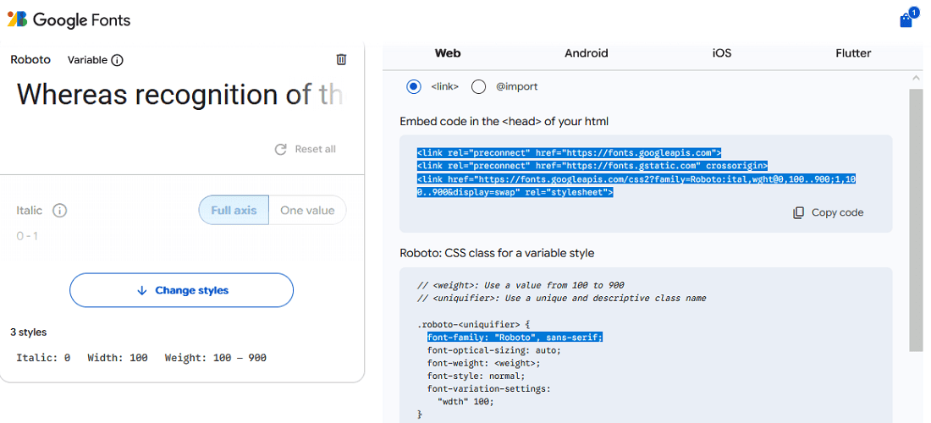
Task: Click the scrollbar up arrow
Action: [915, 79]
